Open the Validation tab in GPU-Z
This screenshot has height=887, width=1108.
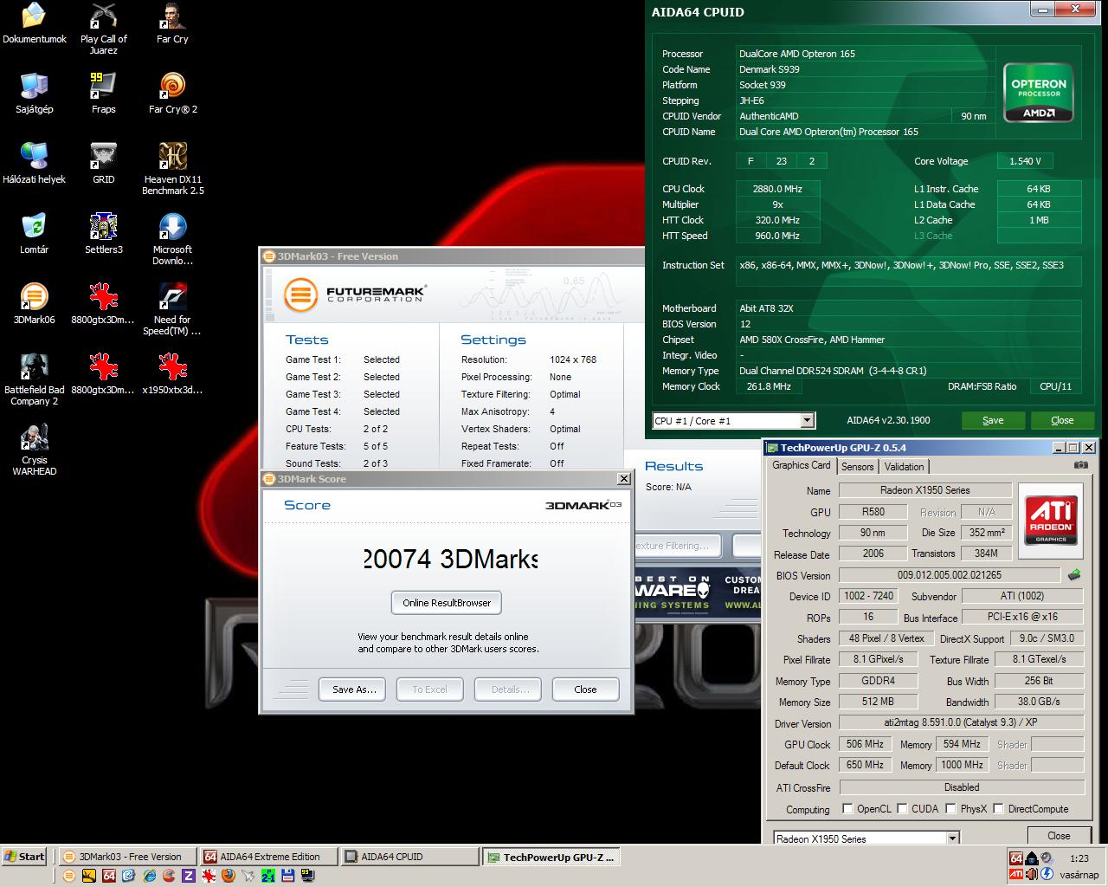tap(904, 467)
